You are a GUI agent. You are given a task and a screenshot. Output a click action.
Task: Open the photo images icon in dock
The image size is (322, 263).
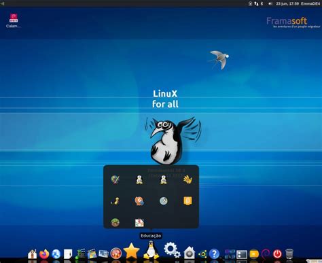pos(103,254)
